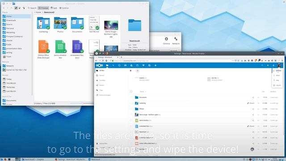
Task: Open the Network icon in Nextcloud client
Action: [x=176, y=41]
